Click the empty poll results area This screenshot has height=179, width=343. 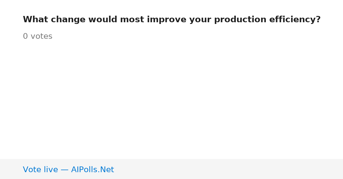(x=171, y=100)
